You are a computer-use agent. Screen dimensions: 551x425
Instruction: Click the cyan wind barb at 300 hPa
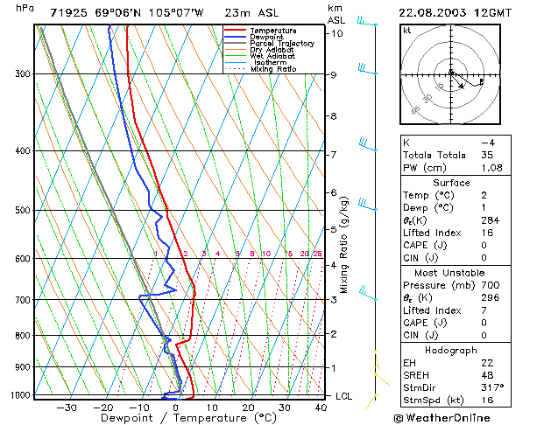tap(368, 69)
